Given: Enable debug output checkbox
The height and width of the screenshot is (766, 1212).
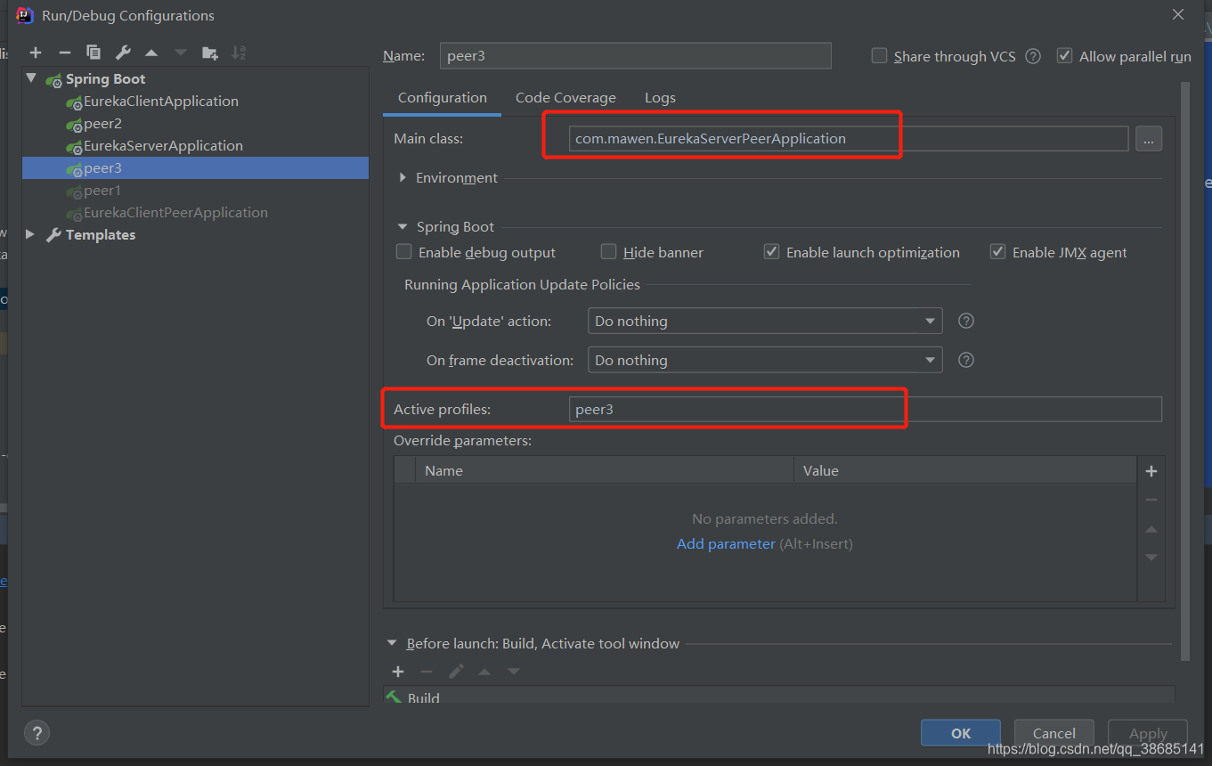Looking at the screenshot, I should click(x=404, y=252).
